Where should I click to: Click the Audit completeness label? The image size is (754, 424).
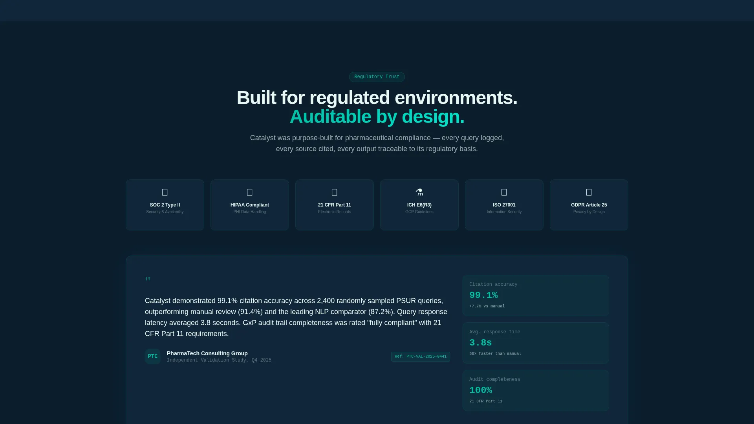(x=495, y=380)
